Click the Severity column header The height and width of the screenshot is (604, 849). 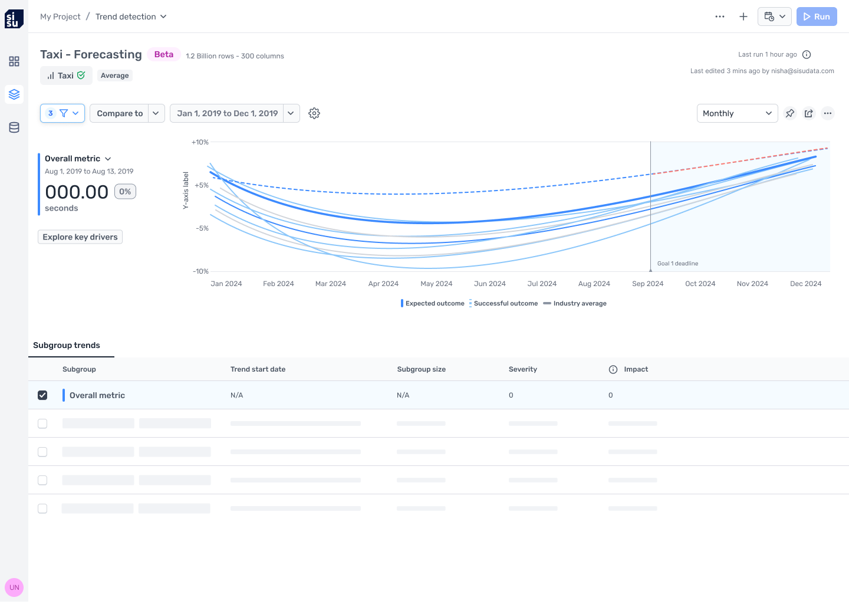point(523,369)
